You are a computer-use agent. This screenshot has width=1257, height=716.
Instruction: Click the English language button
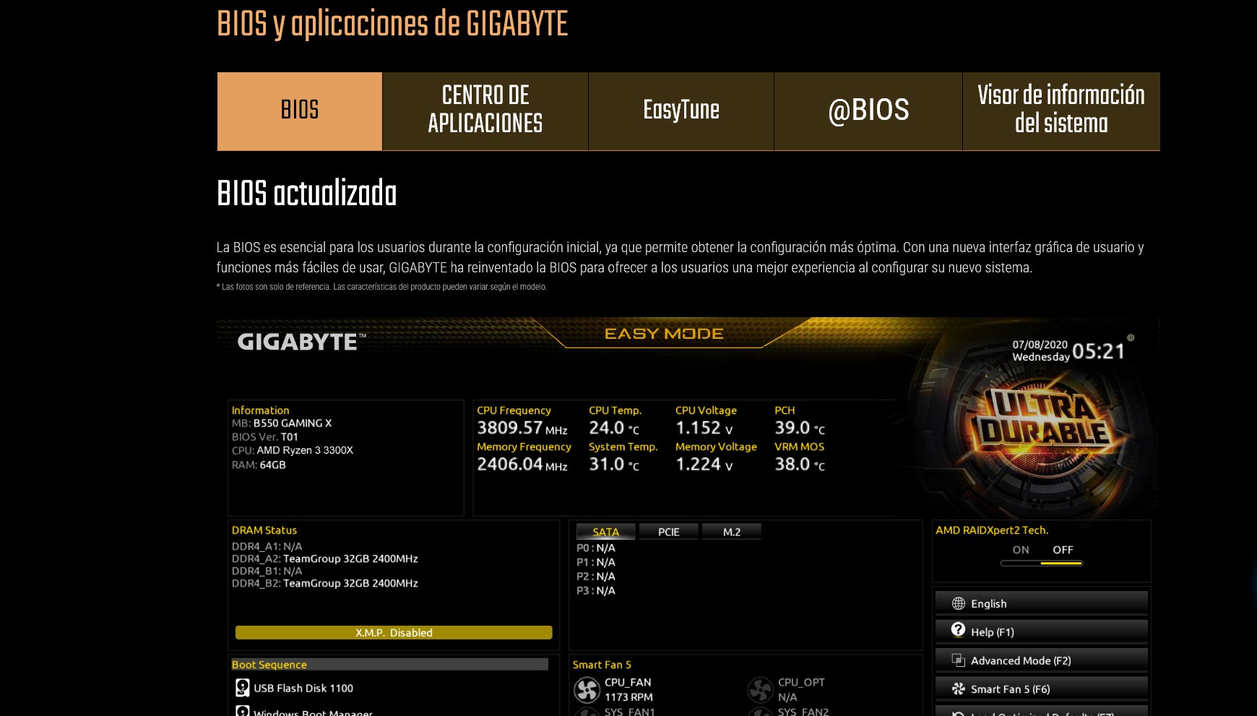point(1042,603)
